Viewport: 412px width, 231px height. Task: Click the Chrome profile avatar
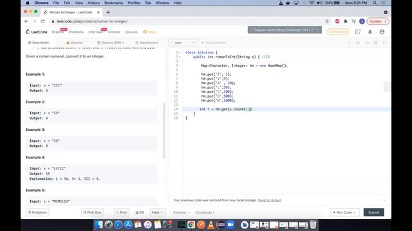pyautogui.click(x=362, y=21)
